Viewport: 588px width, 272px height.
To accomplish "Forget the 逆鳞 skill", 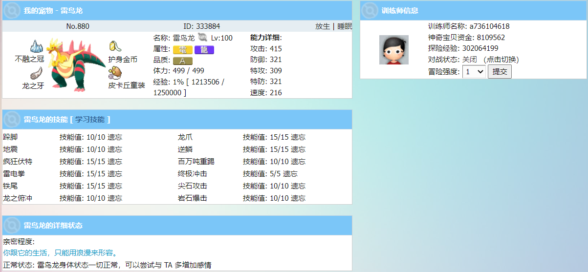I will click(x=298, y=149).
